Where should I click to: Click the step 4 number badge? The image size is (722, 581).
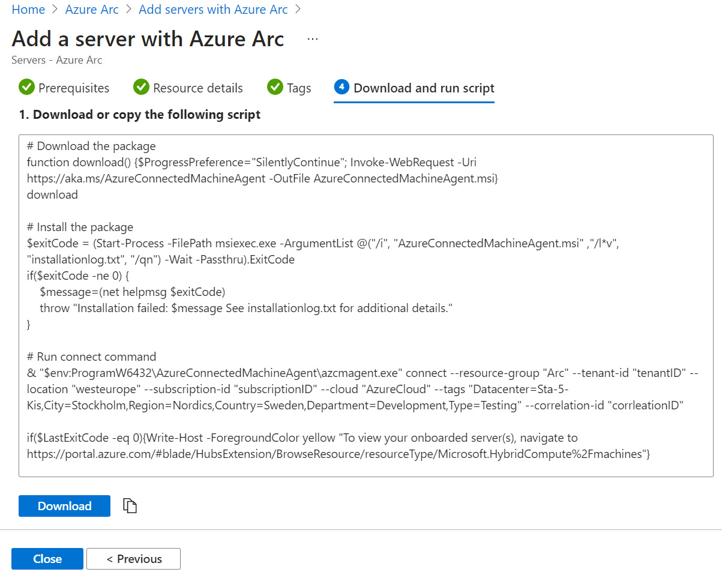pyautogui.click(x=341, y=88)
